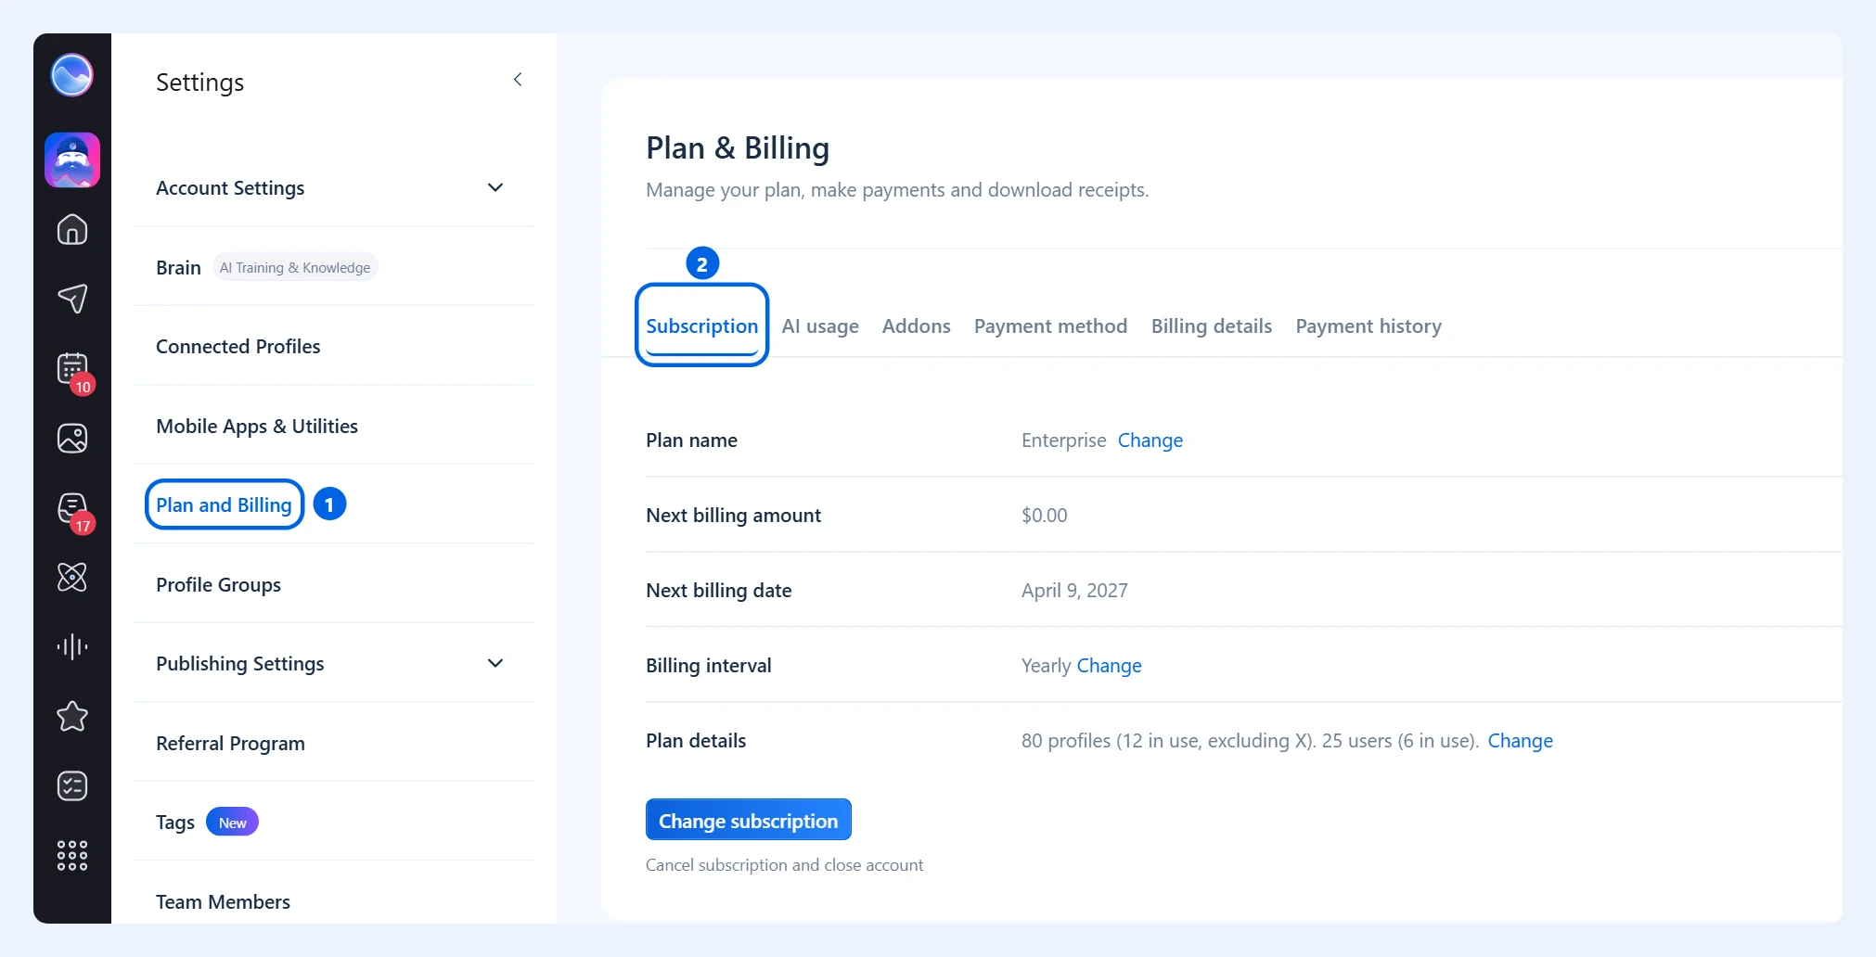
Task: Open the nine-dot apps grid icon
Action: pos(72,855)
